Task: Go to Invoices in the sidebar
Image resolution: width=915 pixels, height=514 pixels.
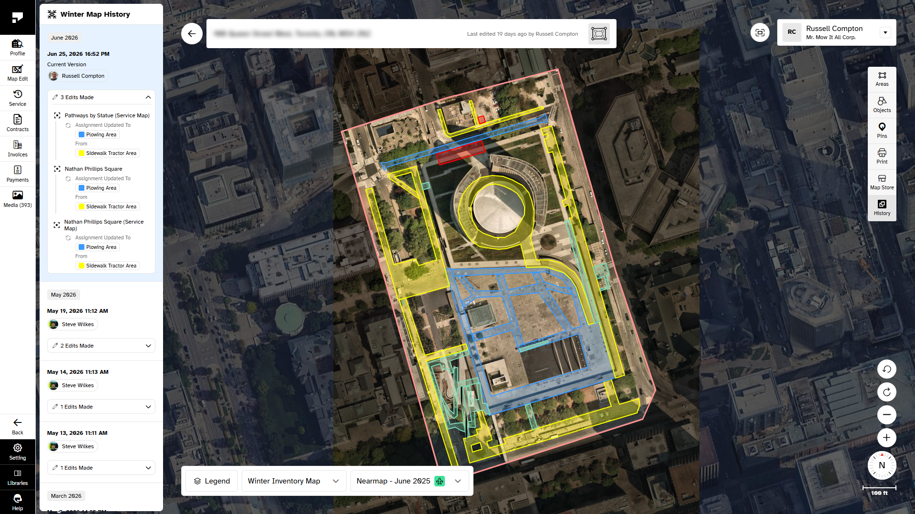Action: coord(18,149)
